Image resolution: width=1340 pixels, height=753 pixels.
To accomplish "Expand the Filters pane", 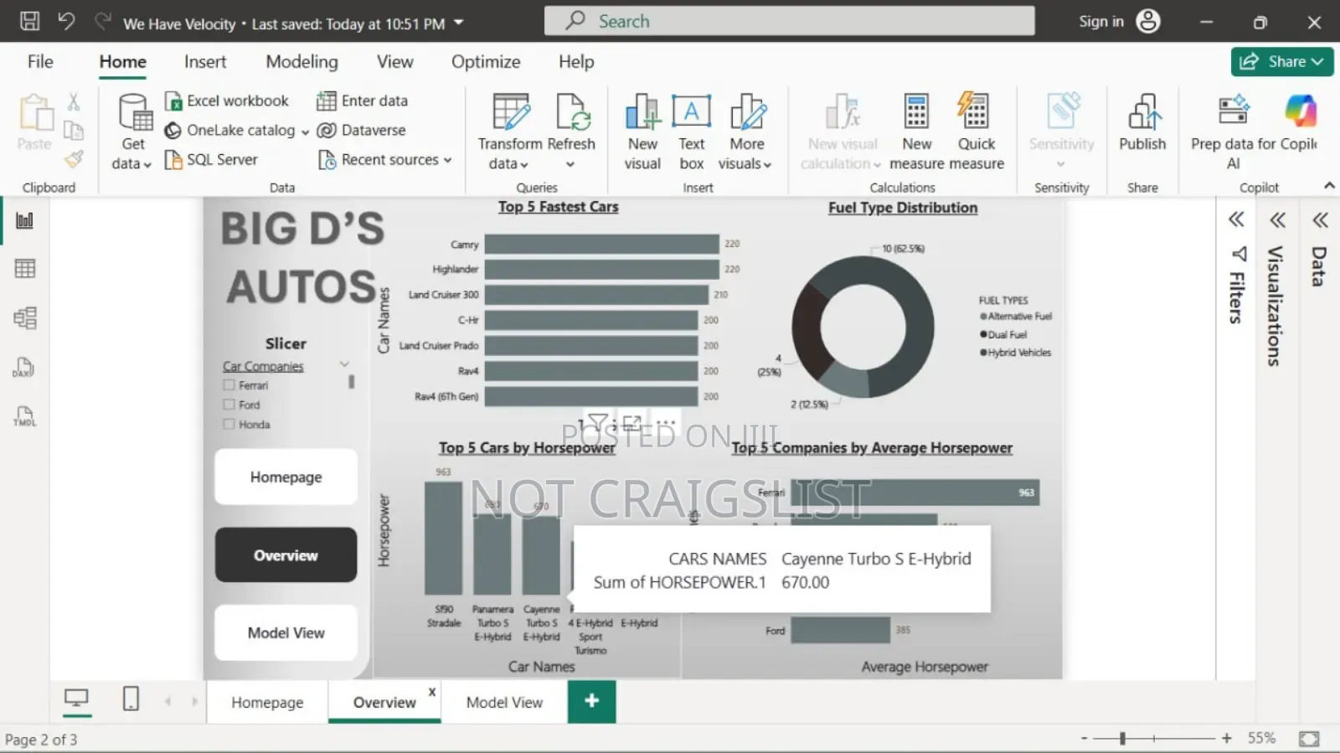I will (x=1236, y=220).
